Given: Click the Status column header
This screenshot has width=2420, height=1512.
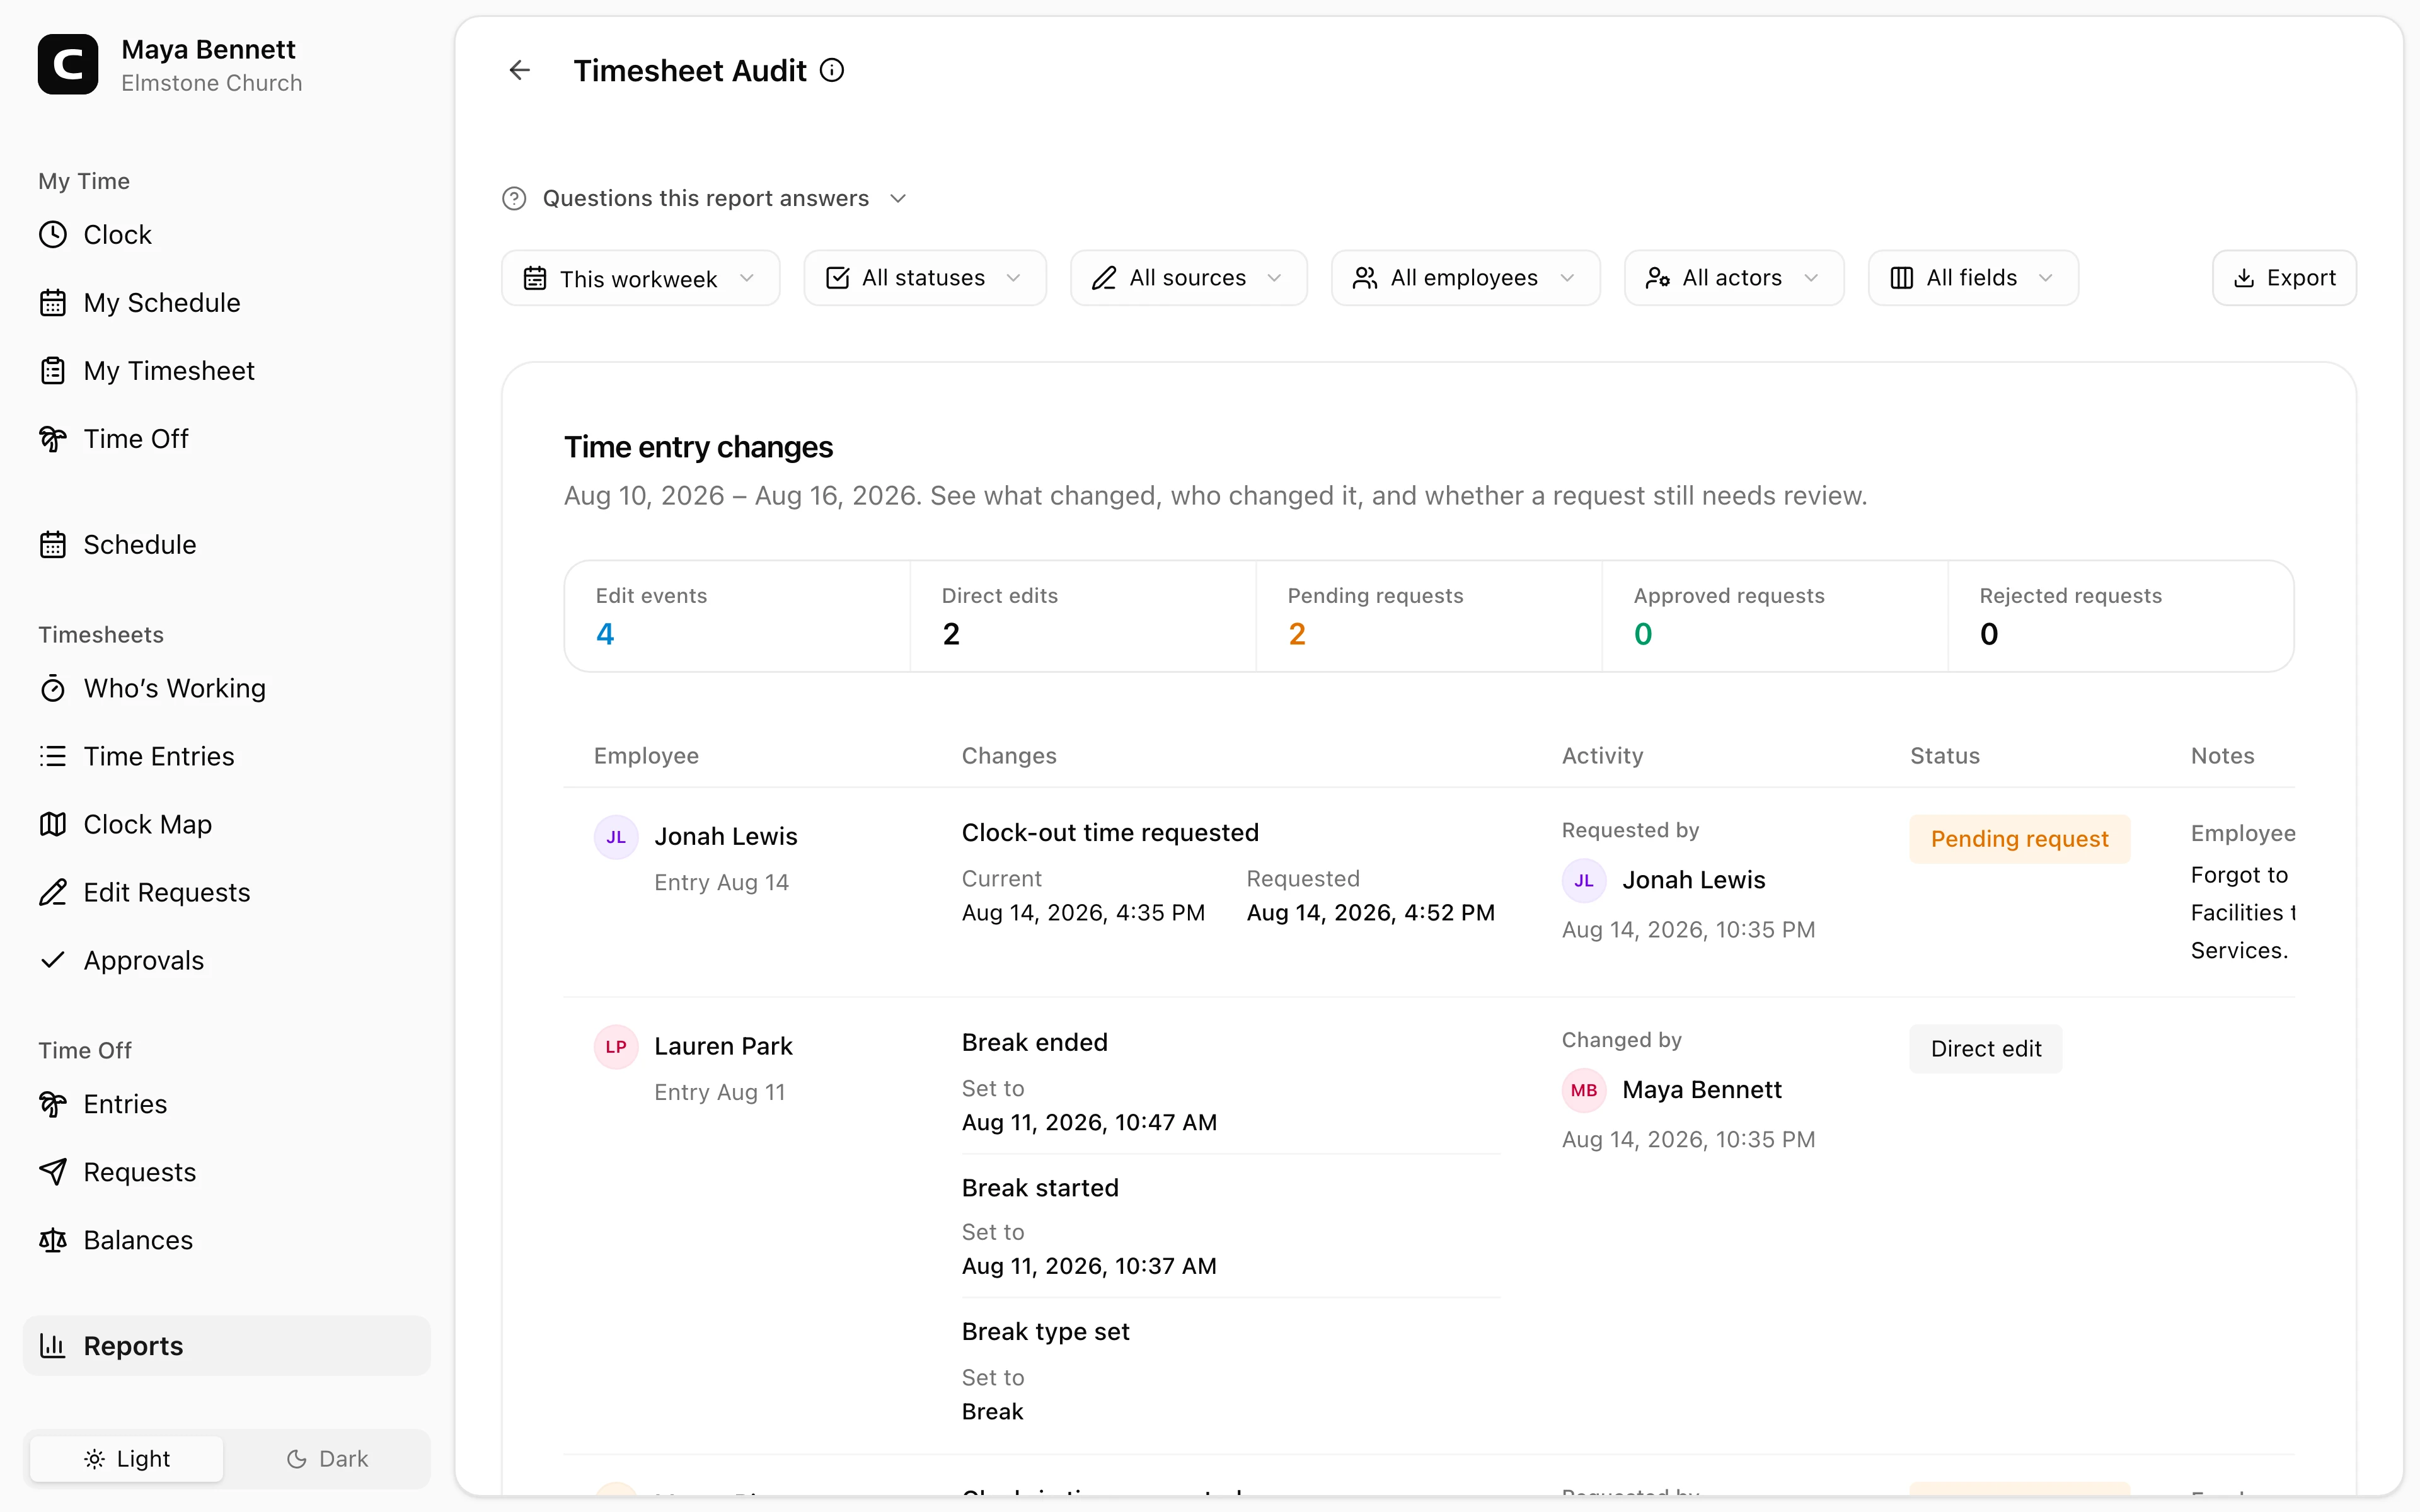Looking at the screenshot, I should pos(1945,756).
